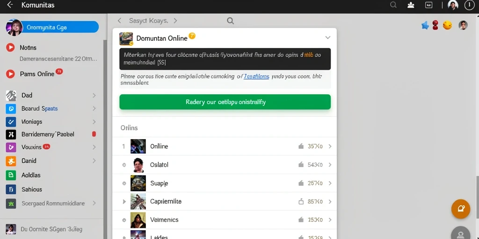Expand the Capiemiite row triangle
Screen dimensions: 479x239
(124, 202)
